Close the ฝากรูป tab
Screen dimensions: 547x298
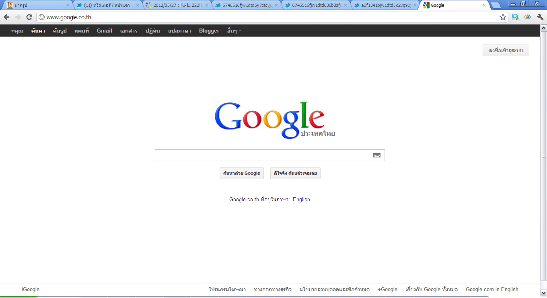pos(68,6)
